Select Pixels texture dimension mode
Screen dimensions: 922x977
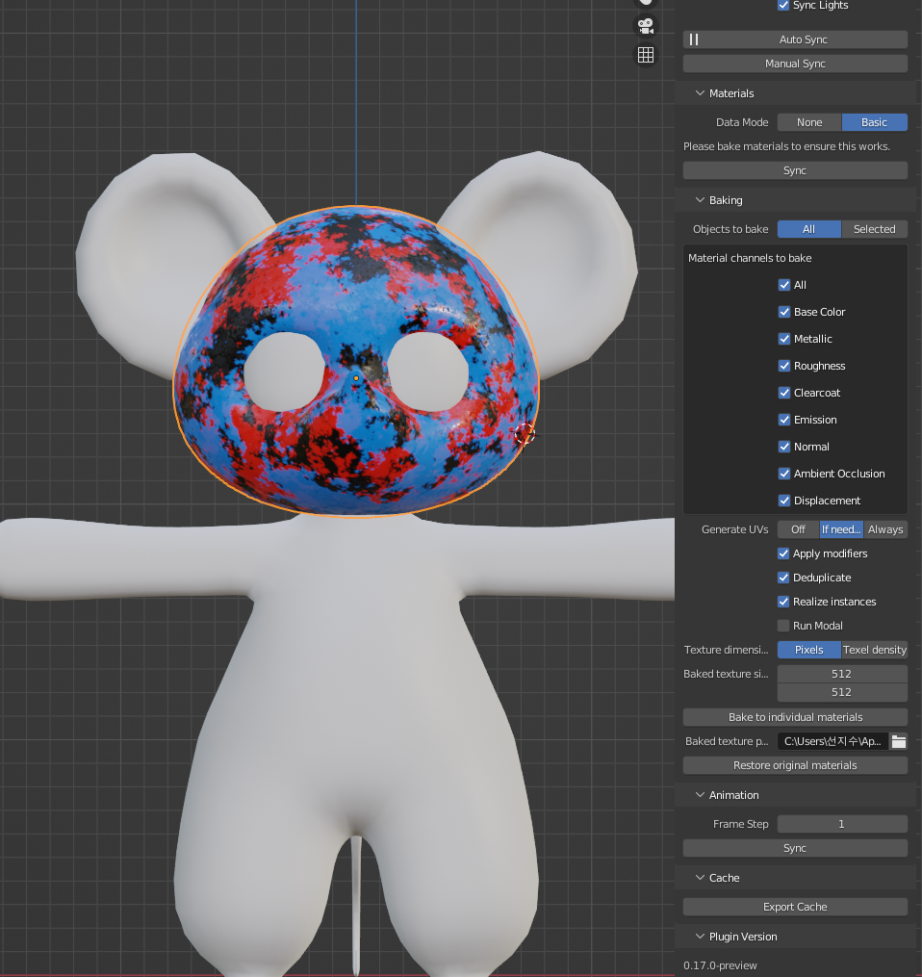tap(809, 650)
